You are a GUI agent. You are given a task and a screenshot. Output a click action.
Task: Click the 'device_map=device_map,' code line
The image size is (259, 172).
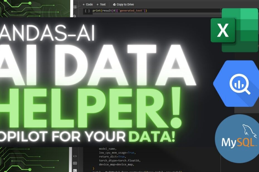pos(116,165)
